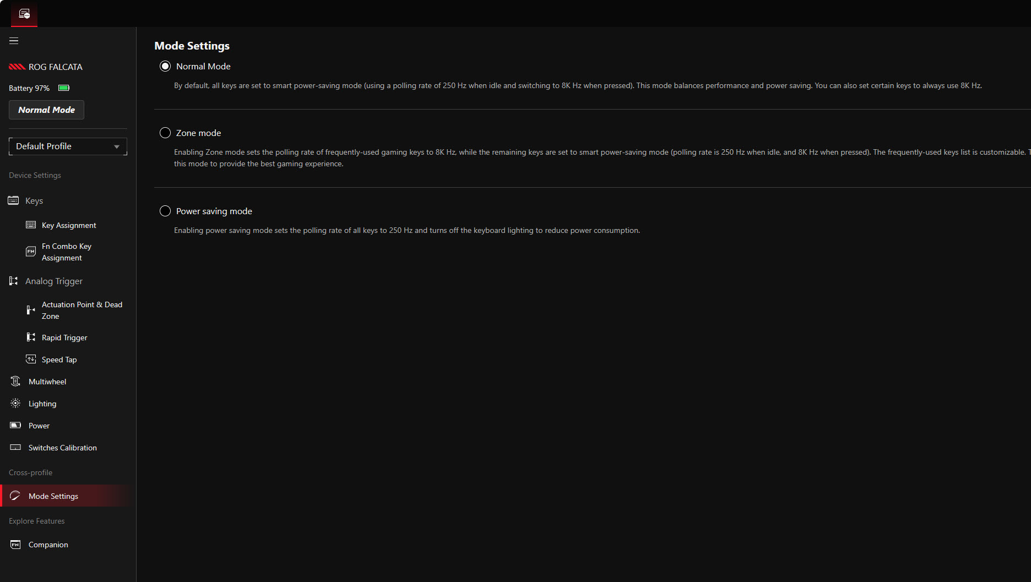Click the Companion icon
The width and height of the screenshot is (1031, 582).
pos(15,545)
